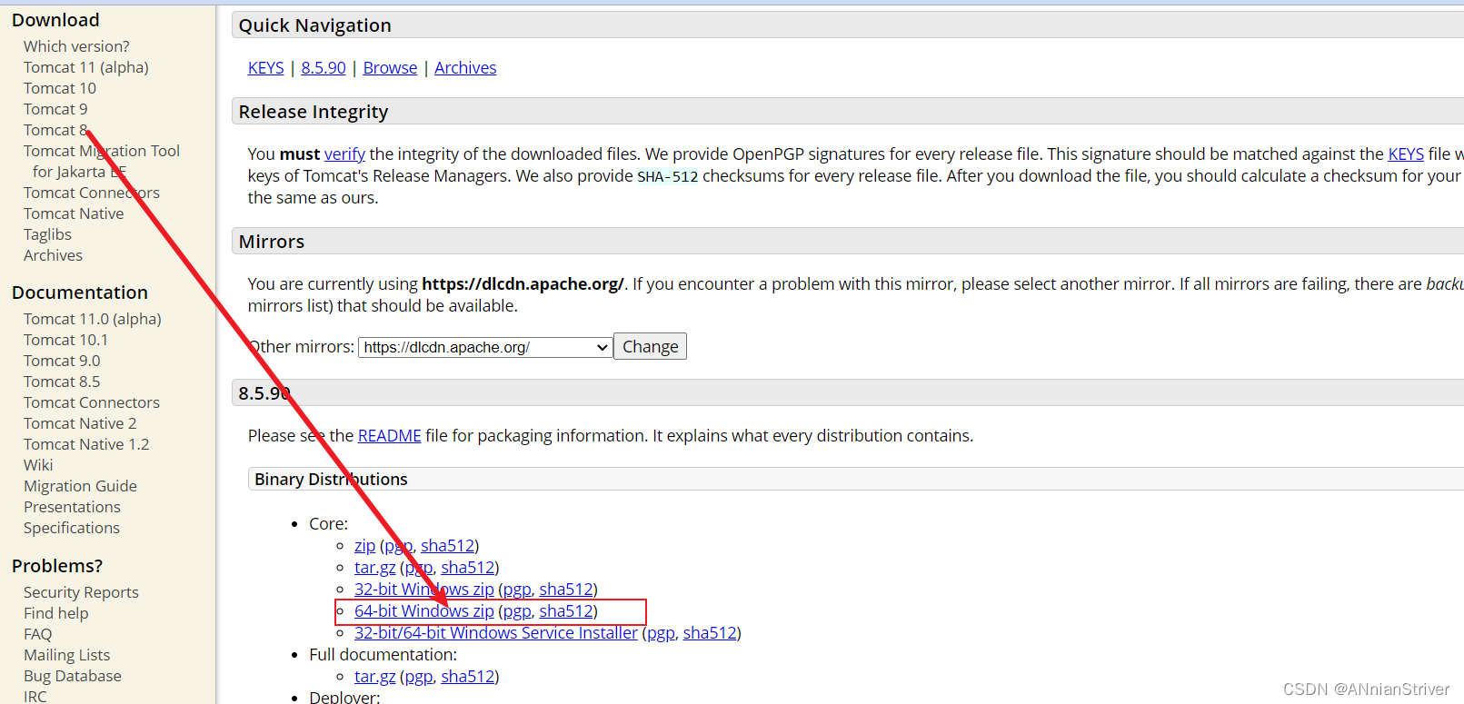
Task: Open Tomcat Migration Tool for Jakarta EE
Action: [102, 161]
